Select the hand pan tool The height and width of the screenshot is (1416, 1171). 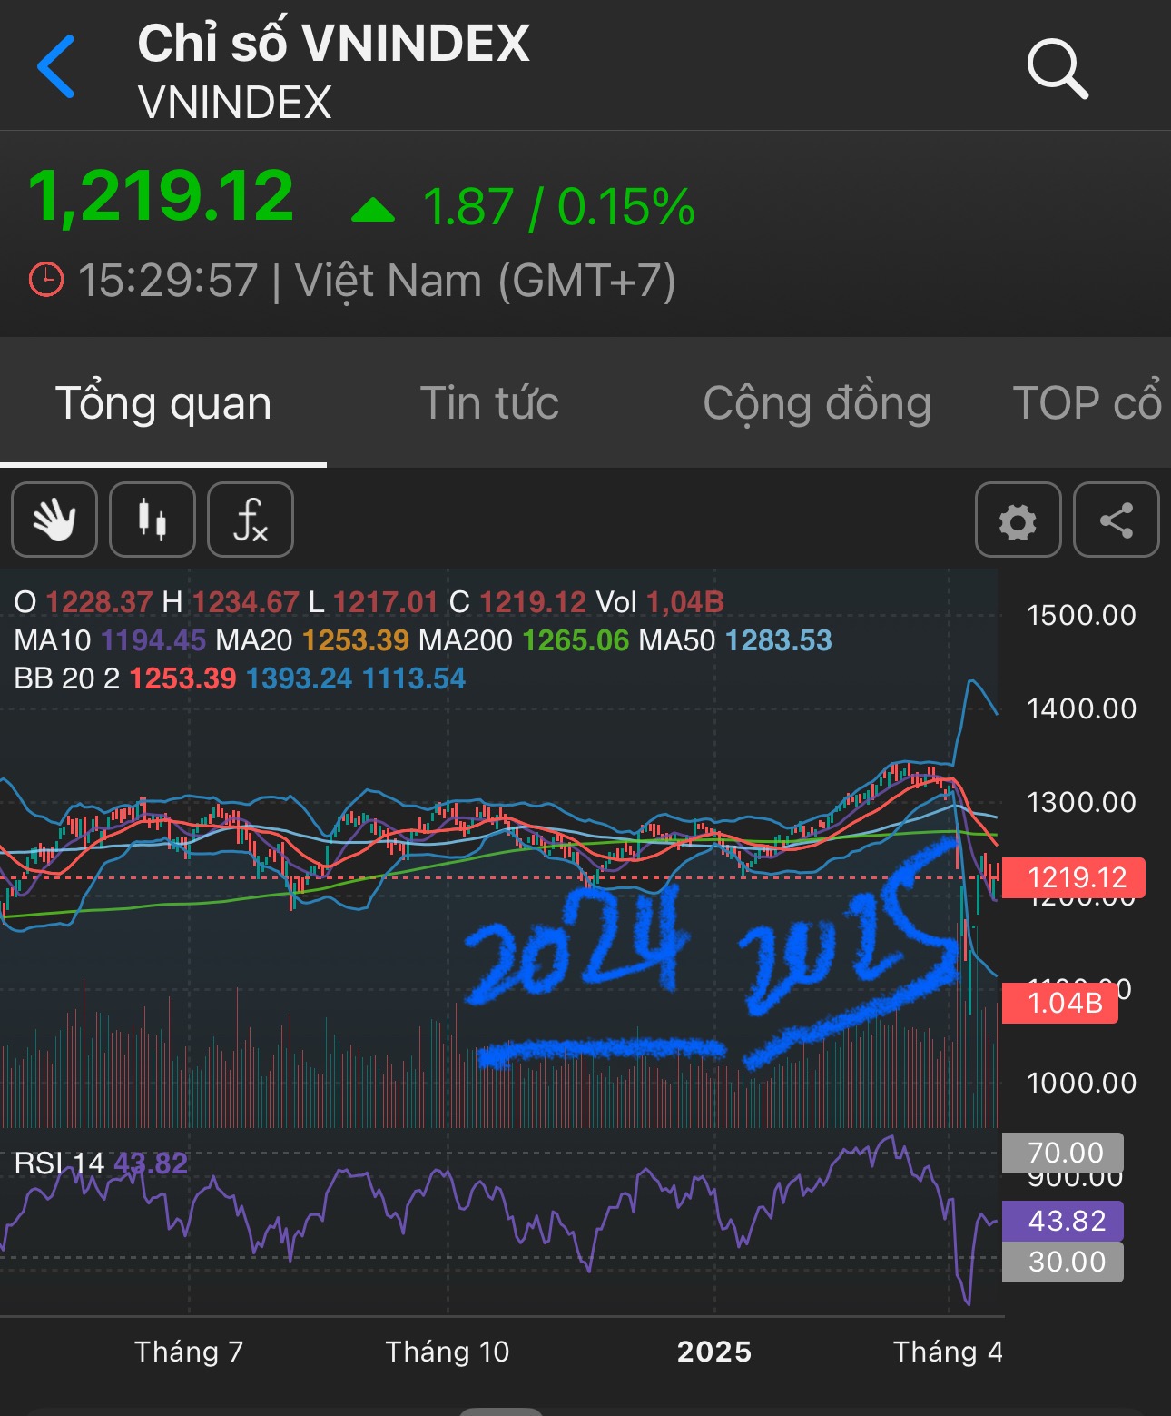54,520
